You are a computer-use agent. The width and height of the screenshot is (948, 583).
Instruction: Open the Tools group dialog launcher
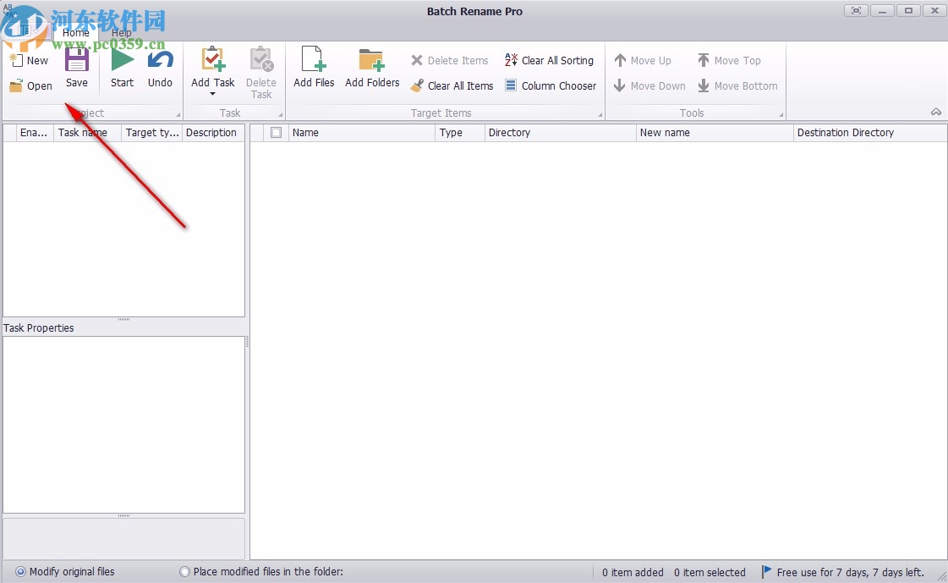coord(781,114)
